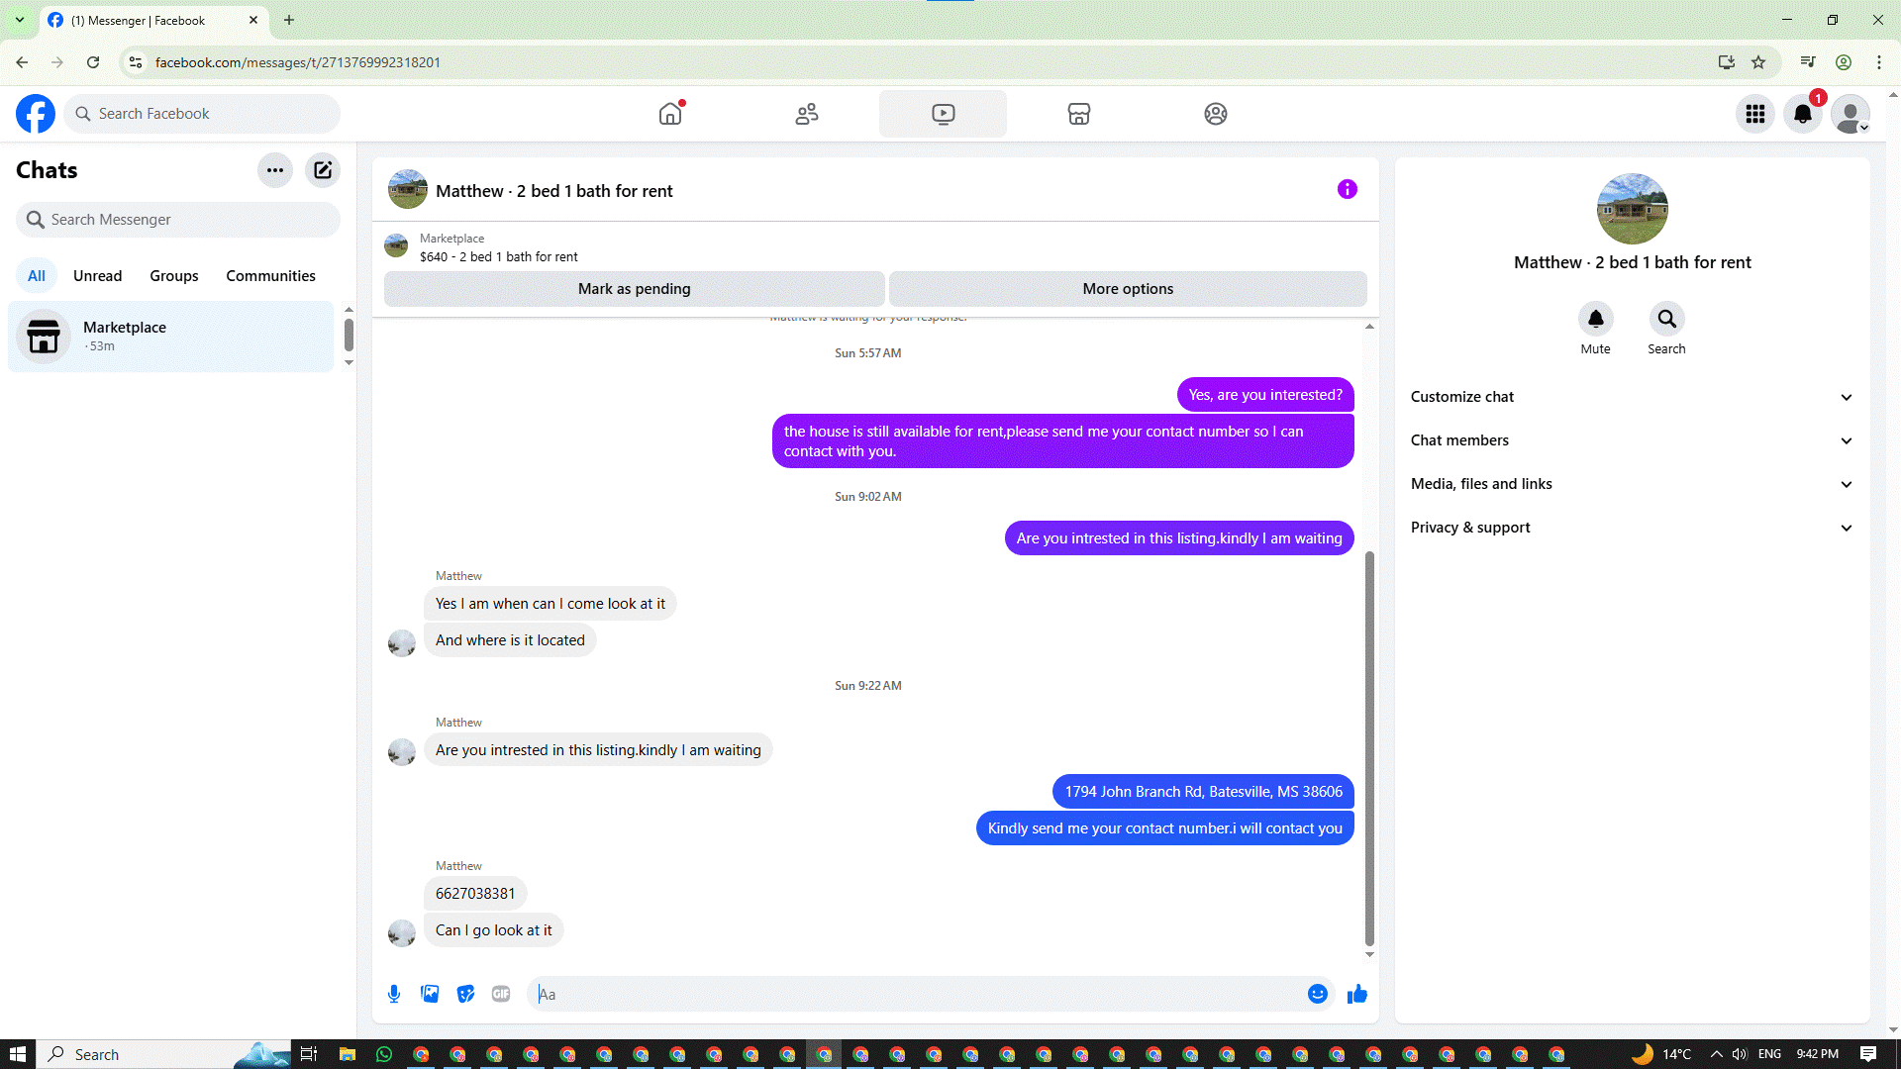The image size is (1901, 1069).
Task: Open Task View on the taskbar
Action: (309, 1054)
